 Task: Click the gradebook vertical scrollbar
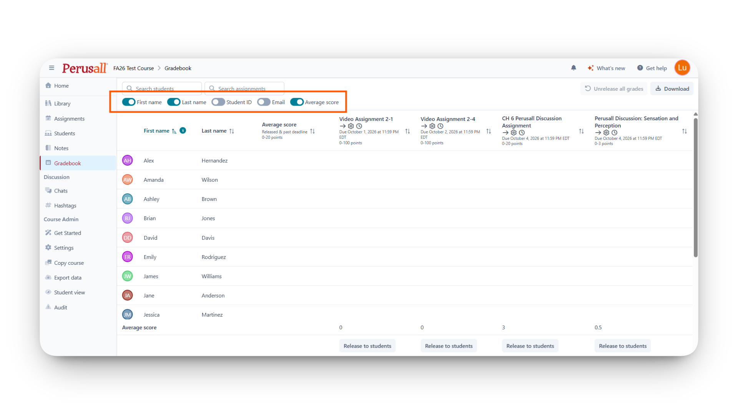(695, 188)
